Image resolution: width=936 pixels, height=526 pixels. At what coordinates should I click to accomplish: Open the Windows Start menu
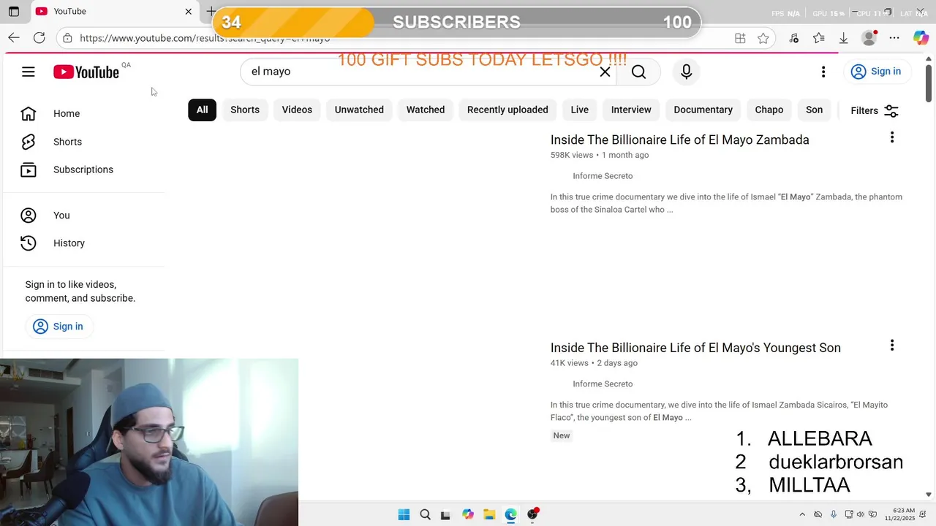[x=404, y=515]
